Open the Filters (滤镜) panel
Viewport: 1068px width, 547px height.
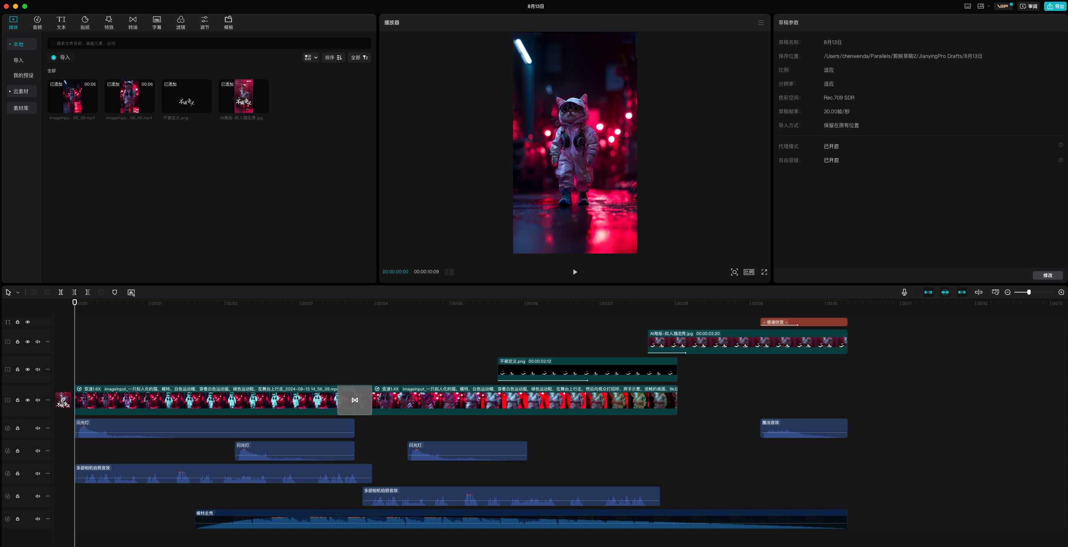pos(181,22)
